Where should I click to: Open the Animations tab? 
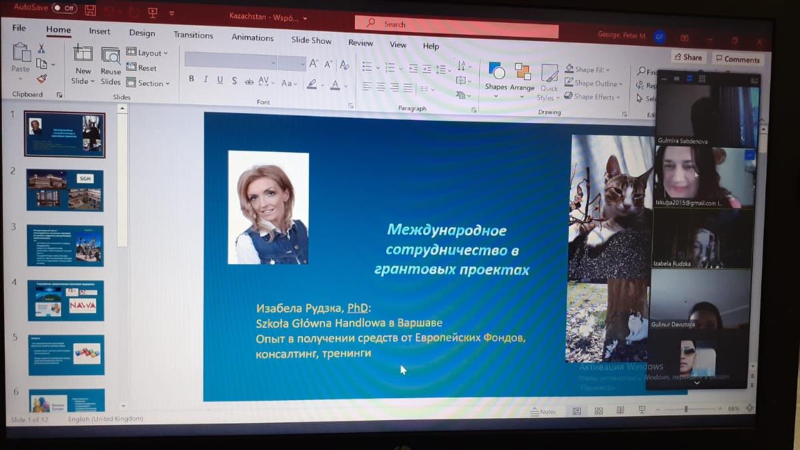(253, 37)
